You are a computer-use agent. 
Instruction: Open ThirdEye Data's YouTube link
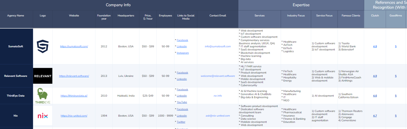coord(182,102)
